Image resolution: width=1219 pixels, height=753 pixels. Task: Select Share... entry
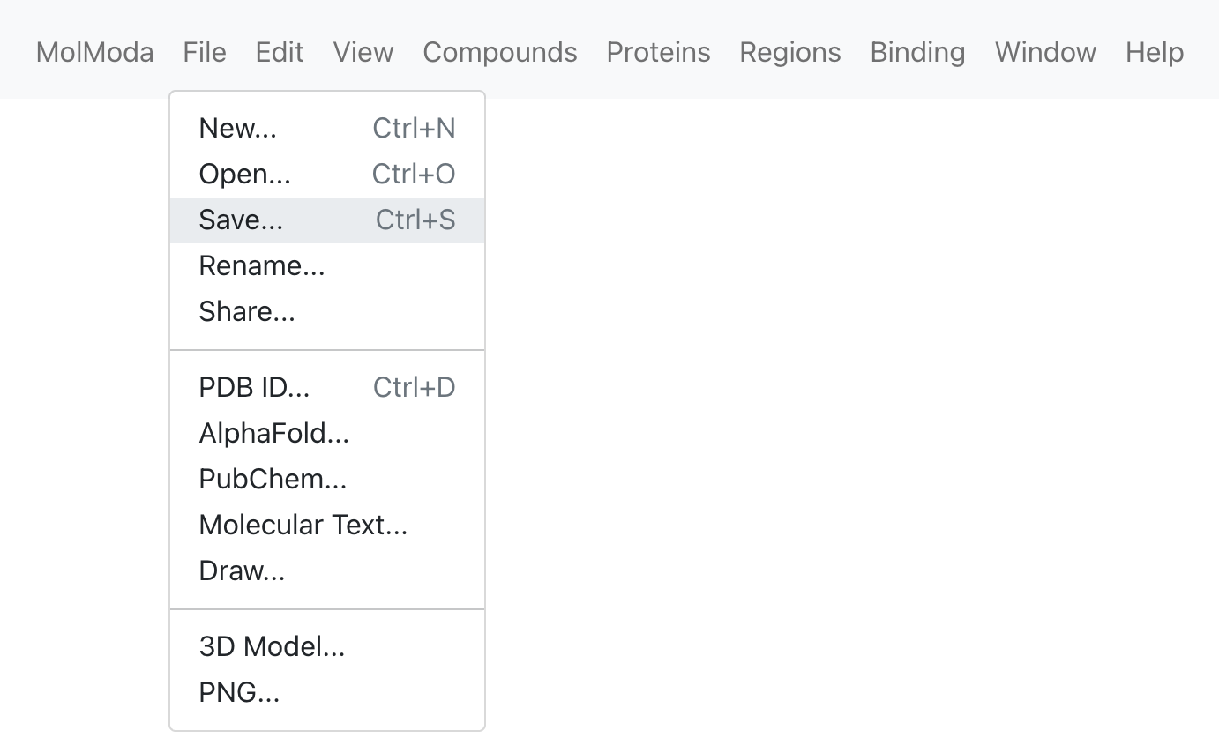[327, 312]
